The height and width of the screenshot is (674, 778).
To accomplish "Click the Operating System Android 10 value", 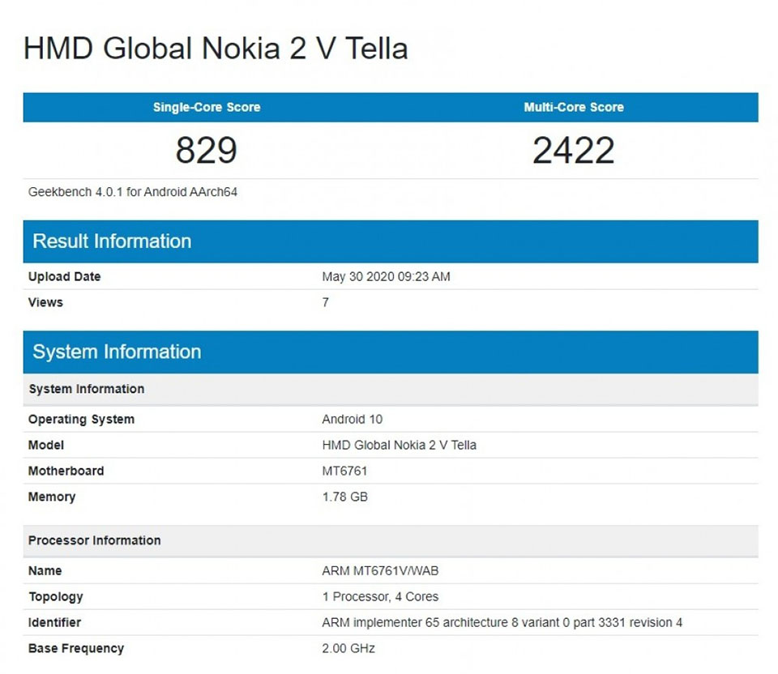I will [x=352, y=420].
